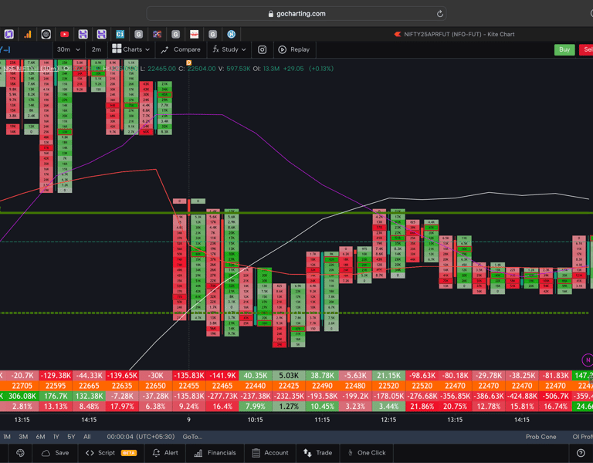Click the Financials bar icon
Viewport: 593px width, 463px height.
tap(198, 453)
